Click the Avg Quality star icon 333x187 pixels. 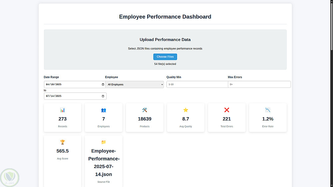[185, 110]
